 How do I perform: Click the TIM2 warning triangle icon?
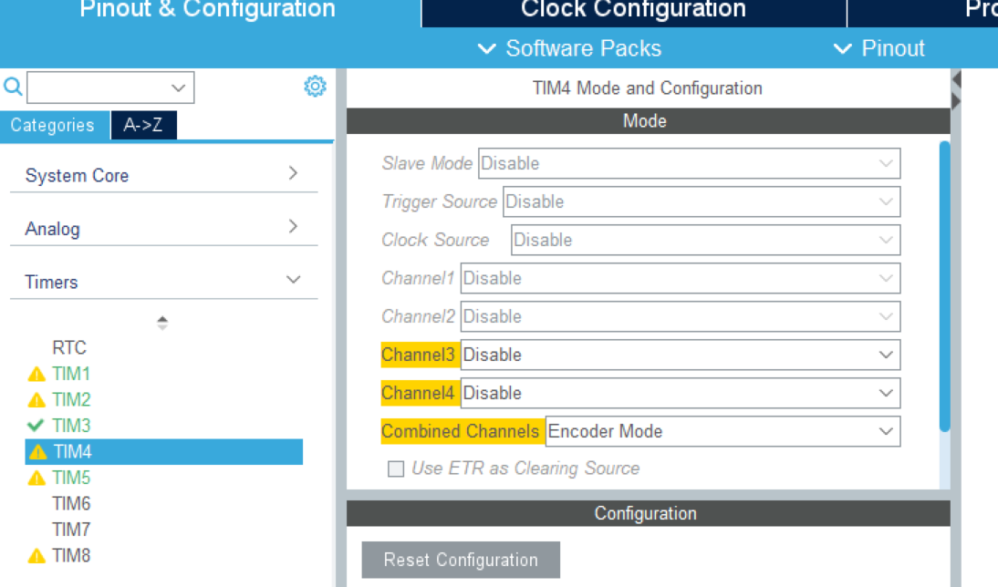(36, 400)
